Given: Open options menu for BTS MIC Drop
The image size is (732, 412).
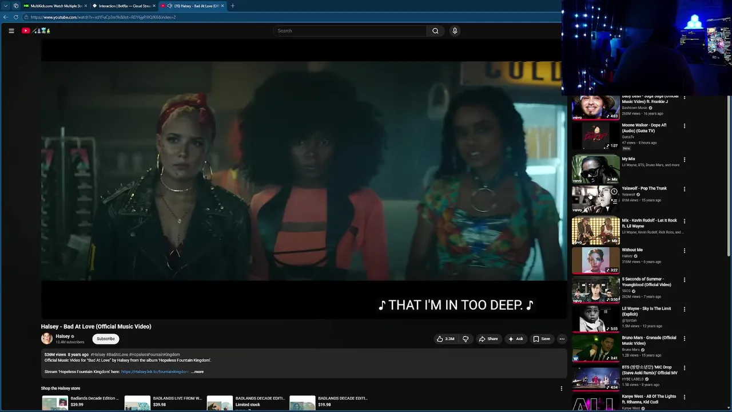Looking at the screenshot, I should coord(685,368).
